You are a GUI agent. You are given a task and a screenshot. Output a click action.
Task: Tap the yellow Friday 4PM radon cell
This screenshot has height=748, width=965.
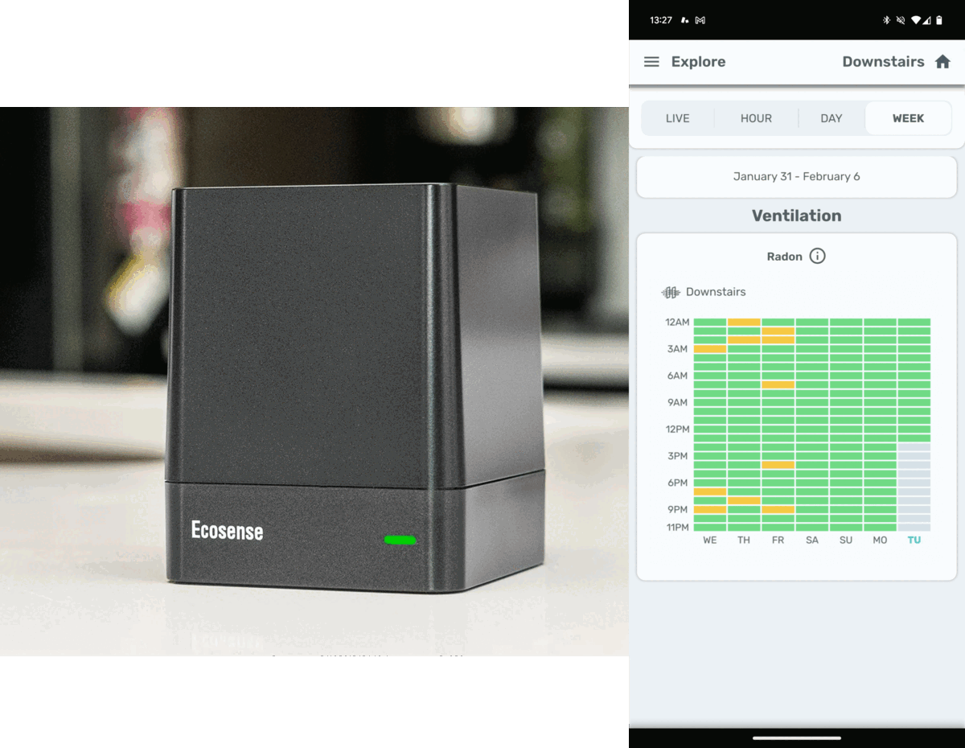click(778, 465)
